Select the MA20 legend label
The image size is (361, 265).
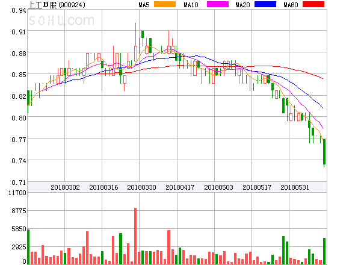(242, 5)
